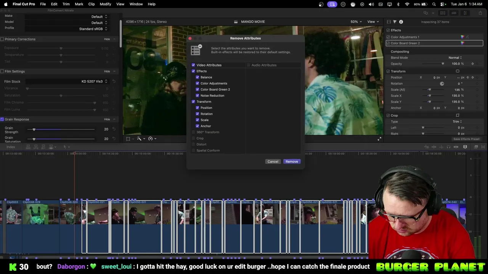
Task: Open the transform crop tool menu under viewer
Action: (130, 139)
